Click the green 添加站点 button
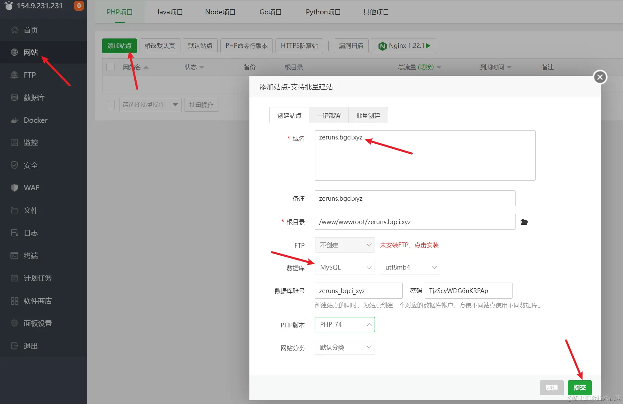623x404 pixels. pos(120,46)
